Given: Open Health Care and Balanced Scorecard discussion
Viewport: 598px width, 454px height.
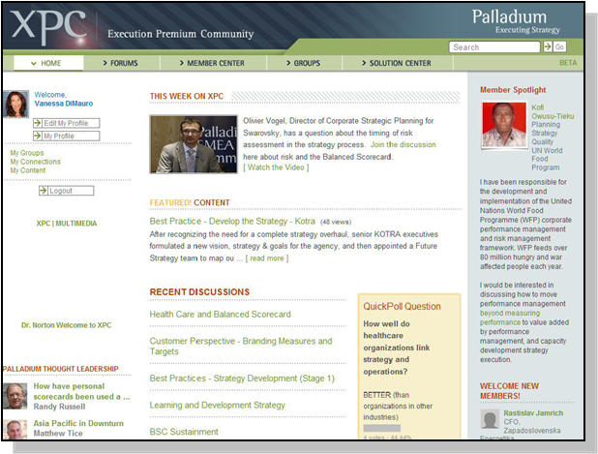Looking at the screenshot, I should pos(220,315).
